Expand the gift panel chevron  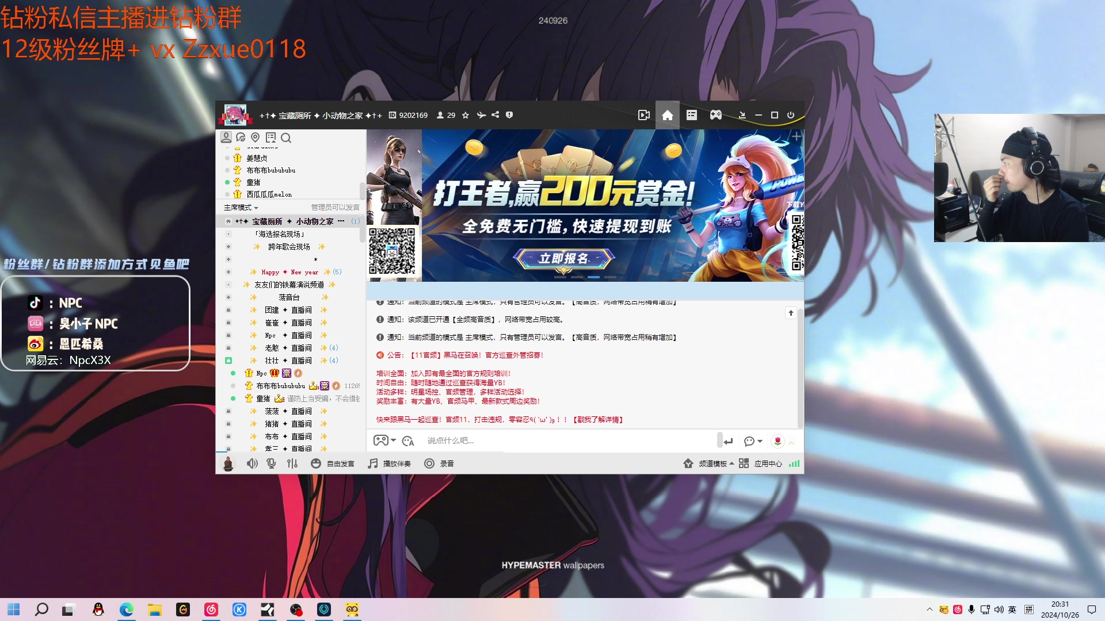tap(792, 442)
